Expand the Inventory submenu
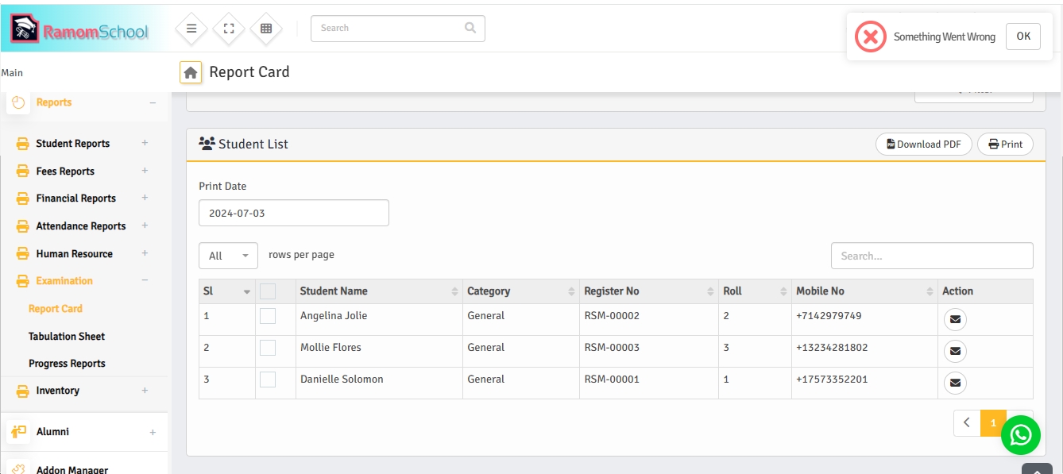The height and width of the screenshot is (474, 1063). point(145,390)
